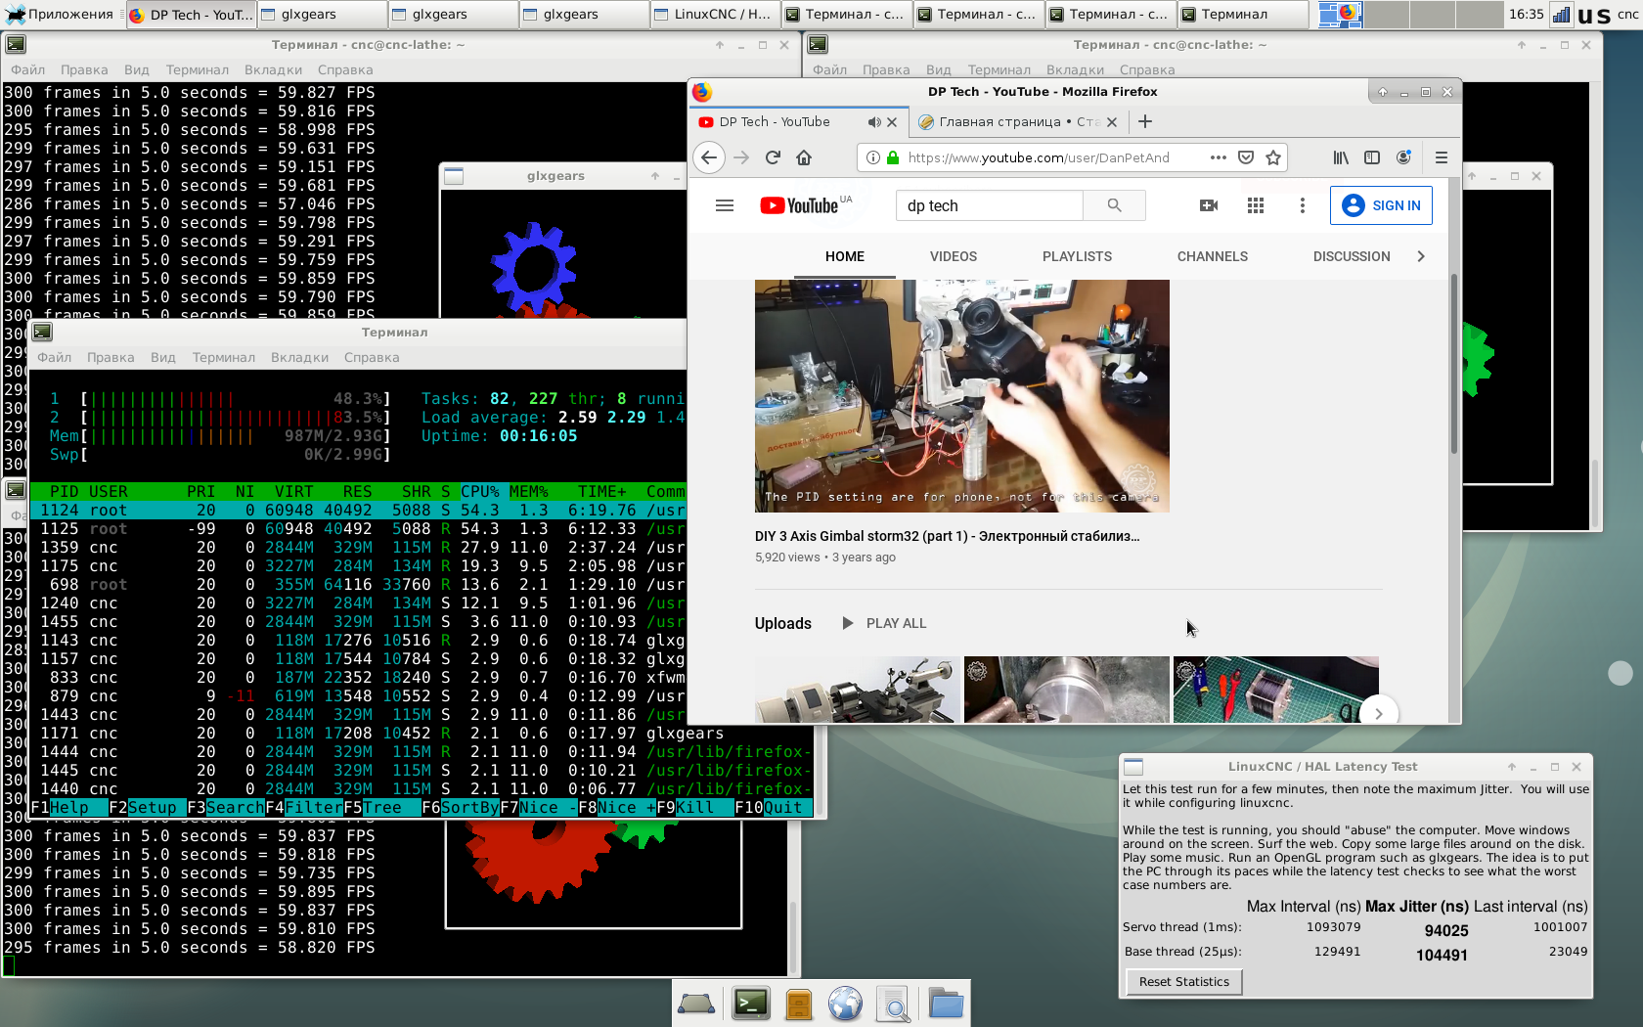1643x1027 pixels.
Task: Open the DISCUSSION tab of the channel
Action: coord(1352,256)
